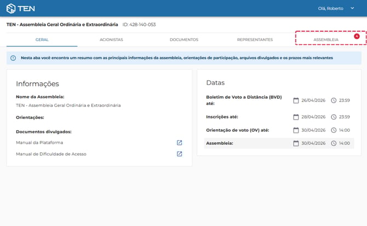Open the ACIONISTAS tab
This screenshot has width=367, height=226.
click(x=111, y=39)
